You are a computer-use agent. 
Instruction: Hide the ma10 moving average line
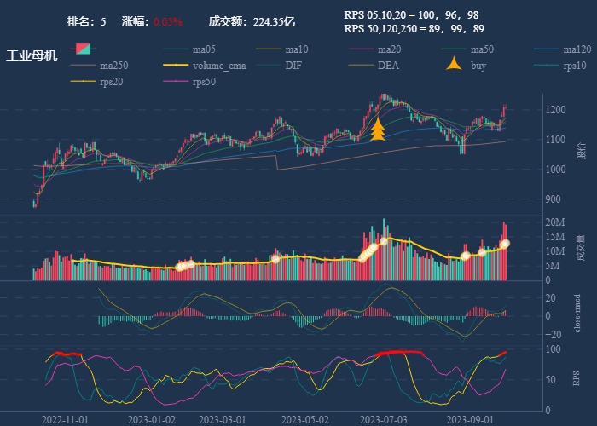click(x=297, y=49)
